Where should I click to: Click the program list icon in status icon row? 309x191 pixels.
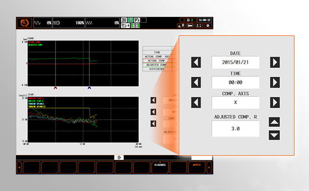(x=124, y=20)
